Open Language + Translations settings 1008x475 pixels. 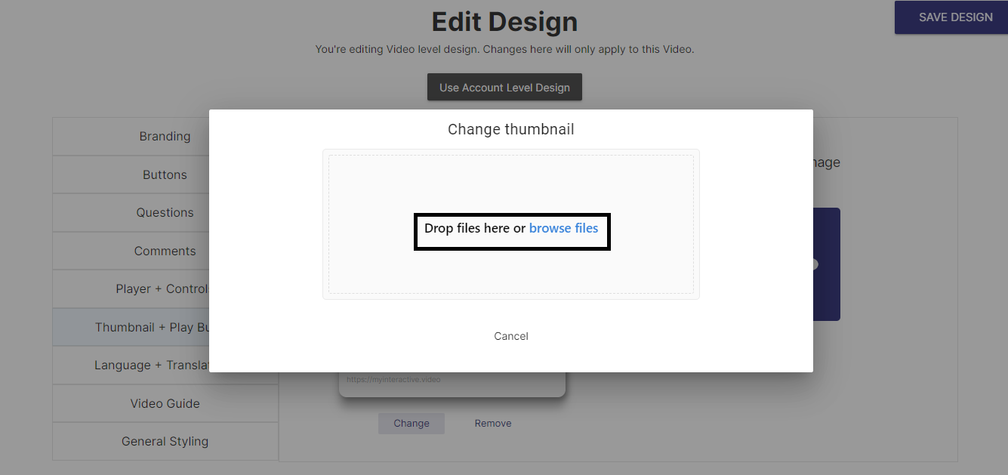tap(151, 365)
